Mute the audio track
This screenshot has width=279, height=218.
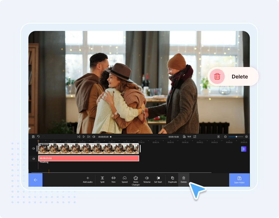pyautogui.click(x=33, y=159)
